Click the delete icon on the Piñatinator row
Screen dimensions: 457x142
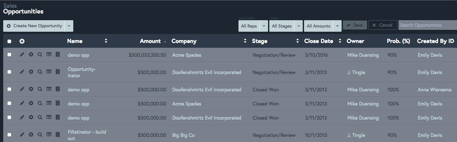coord(31,135)
